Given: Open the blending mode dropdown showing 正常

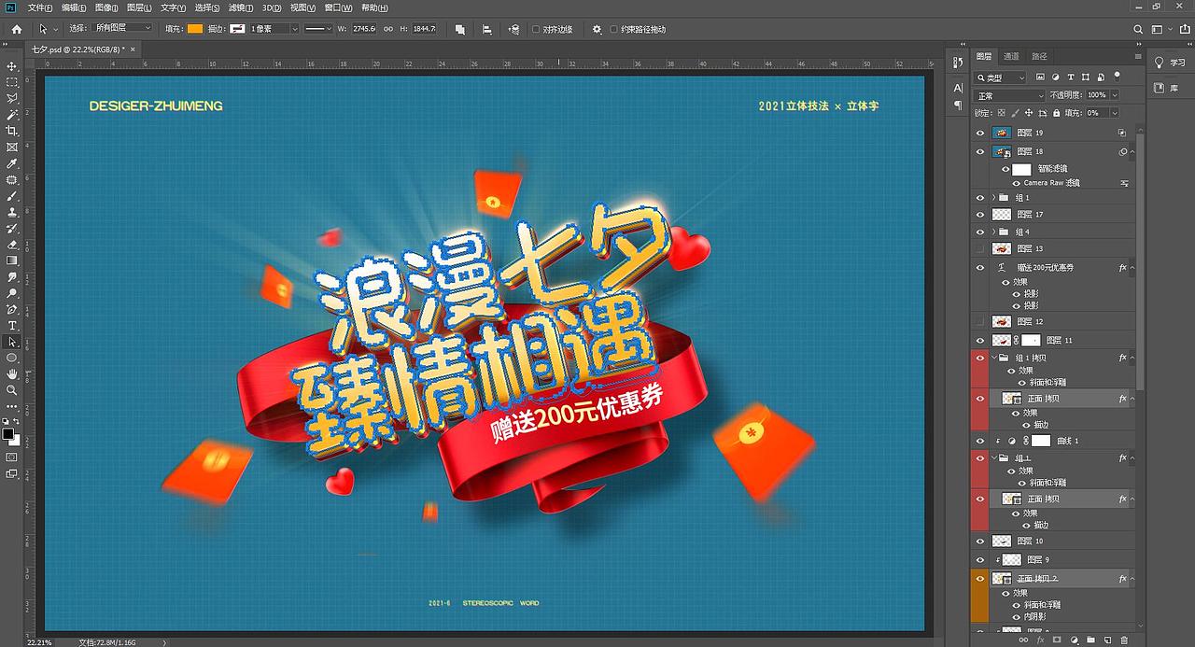Looking at the screenshot, I should coord(1008,94).
